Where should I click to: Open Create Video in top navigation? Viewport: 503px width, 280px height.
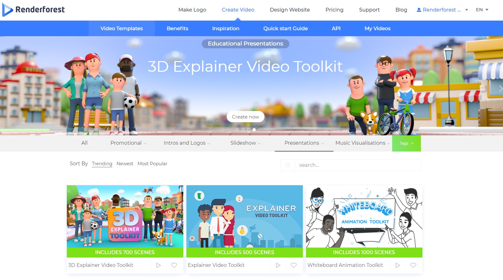click(x=238, y=10)
